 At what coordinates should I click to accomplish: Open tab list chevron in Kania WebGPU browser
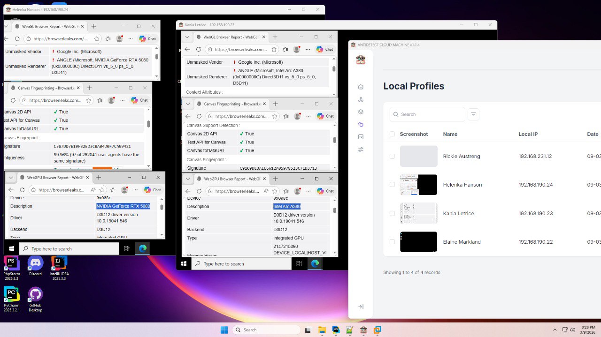pyautogui.click(x=188, y=179)
